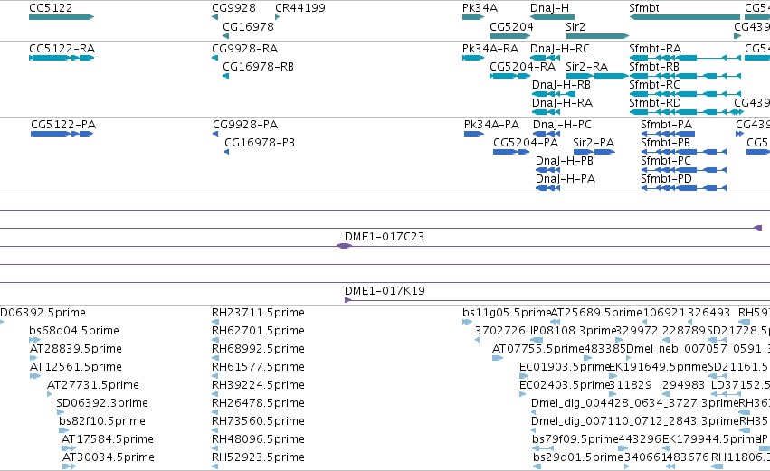
Task: Click the Sfmbt-RC transcript
Action: [x=685, y=94]
